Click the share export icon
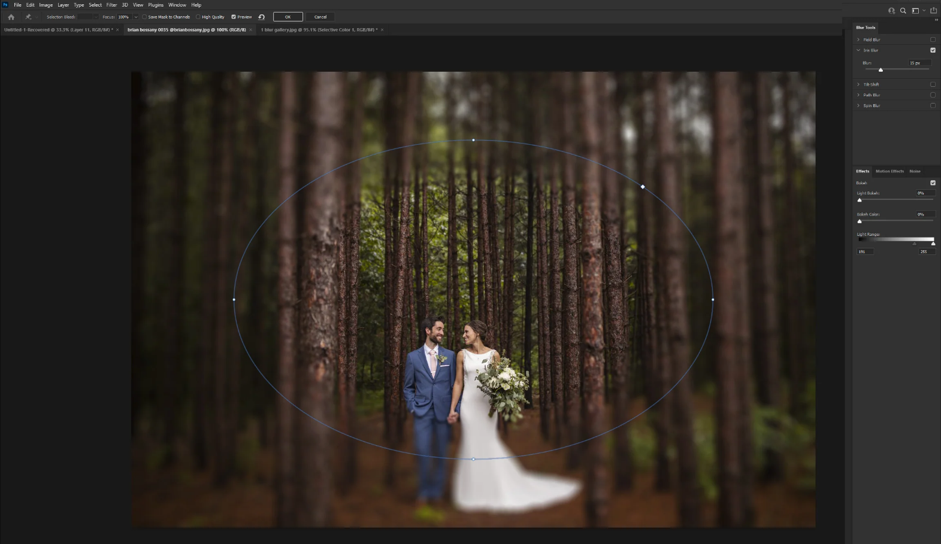 coord(933,11)
